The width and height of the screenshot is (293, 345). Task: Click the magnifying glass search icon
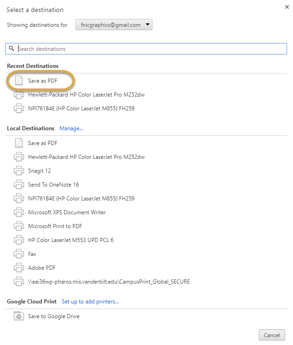point(12,48)
